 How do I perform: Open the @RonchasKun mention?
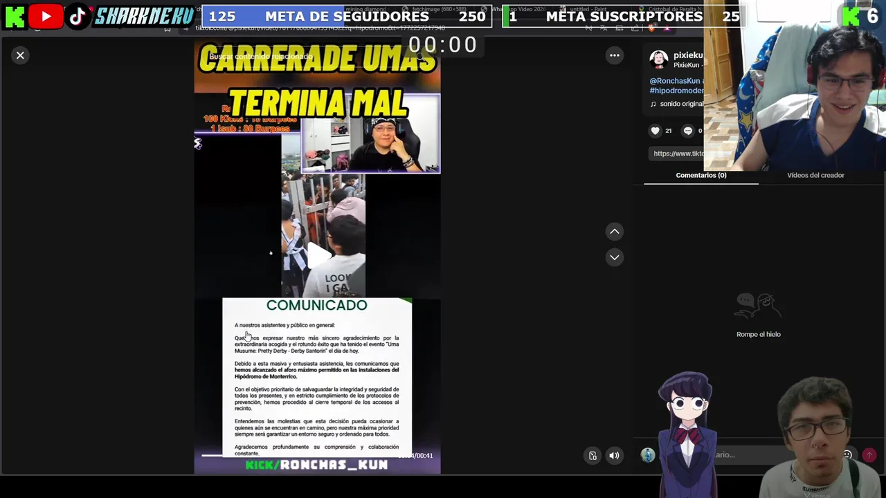[674, 81]
